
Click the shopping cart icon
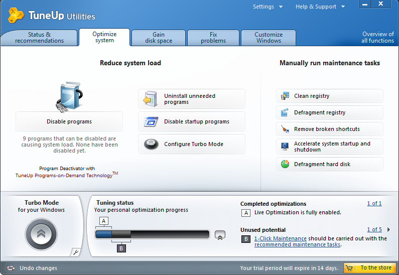(349, 268)
